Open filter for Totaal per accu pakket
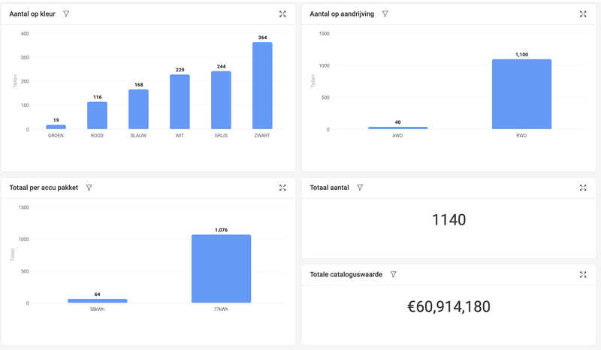This screenshot has height=350, width=601. [x=89, y=188]
